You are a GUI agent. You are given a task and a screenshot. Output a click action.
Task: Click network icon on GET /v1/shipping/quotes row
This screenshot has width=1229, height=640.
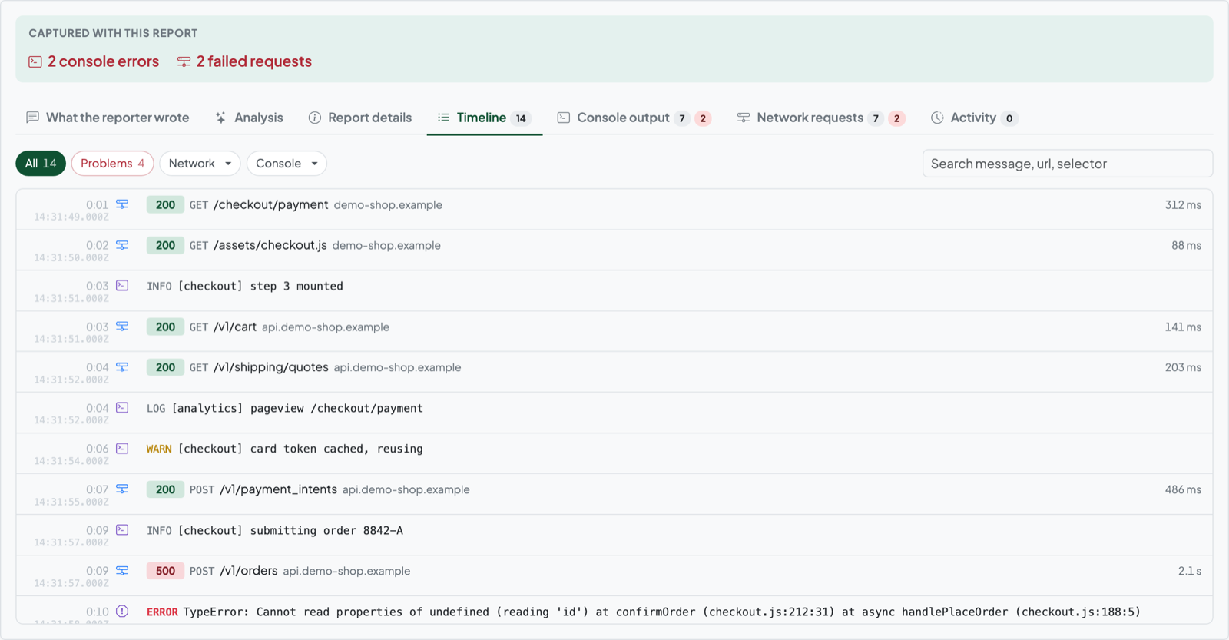click(122, 367)
